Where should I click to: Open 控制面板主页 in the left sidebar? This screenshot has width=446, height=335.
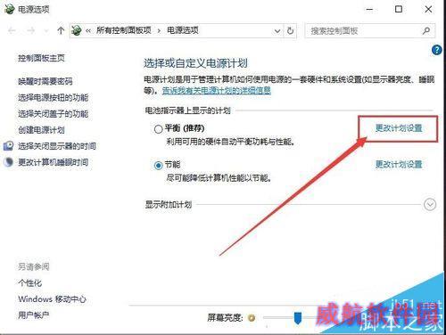[41, 58]
